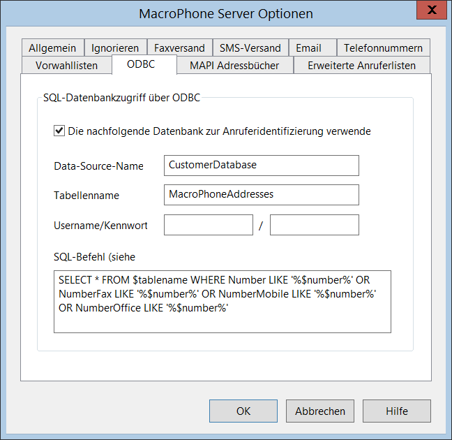Image resolution: width=452 pixels, height=440 pixels.
Task: Go to the SMS-Versand tab
Action: tap(250, 47)
